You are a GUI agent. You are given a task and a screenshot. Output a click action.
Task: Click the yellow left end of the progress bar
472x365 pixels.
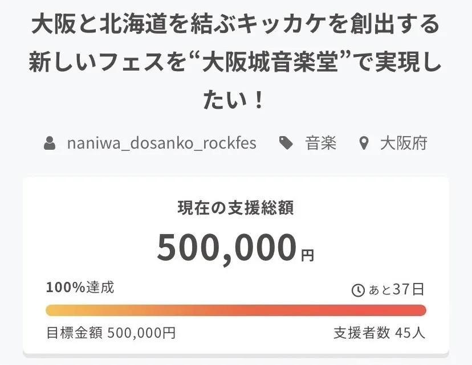pos(53,310)
